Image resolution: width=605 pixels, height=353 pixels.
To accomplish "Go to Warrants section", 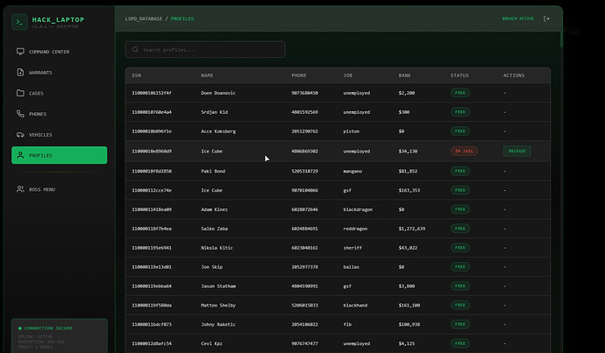I will 59,72.
